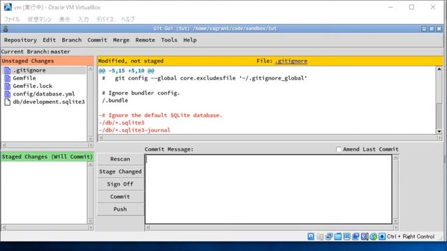Click the Git Gui window menu icon
This screenshot has height=251, width=447.
point(6,29)
